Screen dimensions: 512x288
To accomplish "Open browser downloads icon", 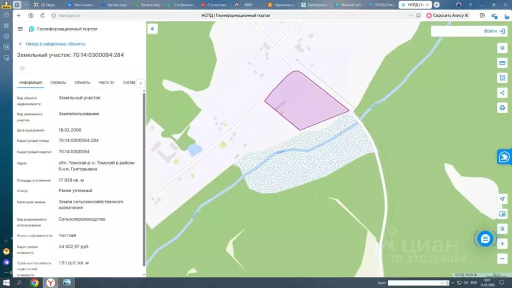I will tap(506, 15).
